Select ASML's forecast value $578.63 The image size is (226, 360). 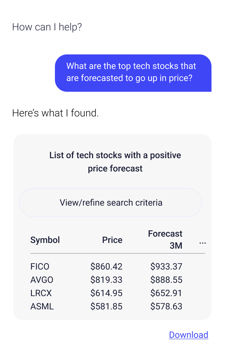point(166,307)
